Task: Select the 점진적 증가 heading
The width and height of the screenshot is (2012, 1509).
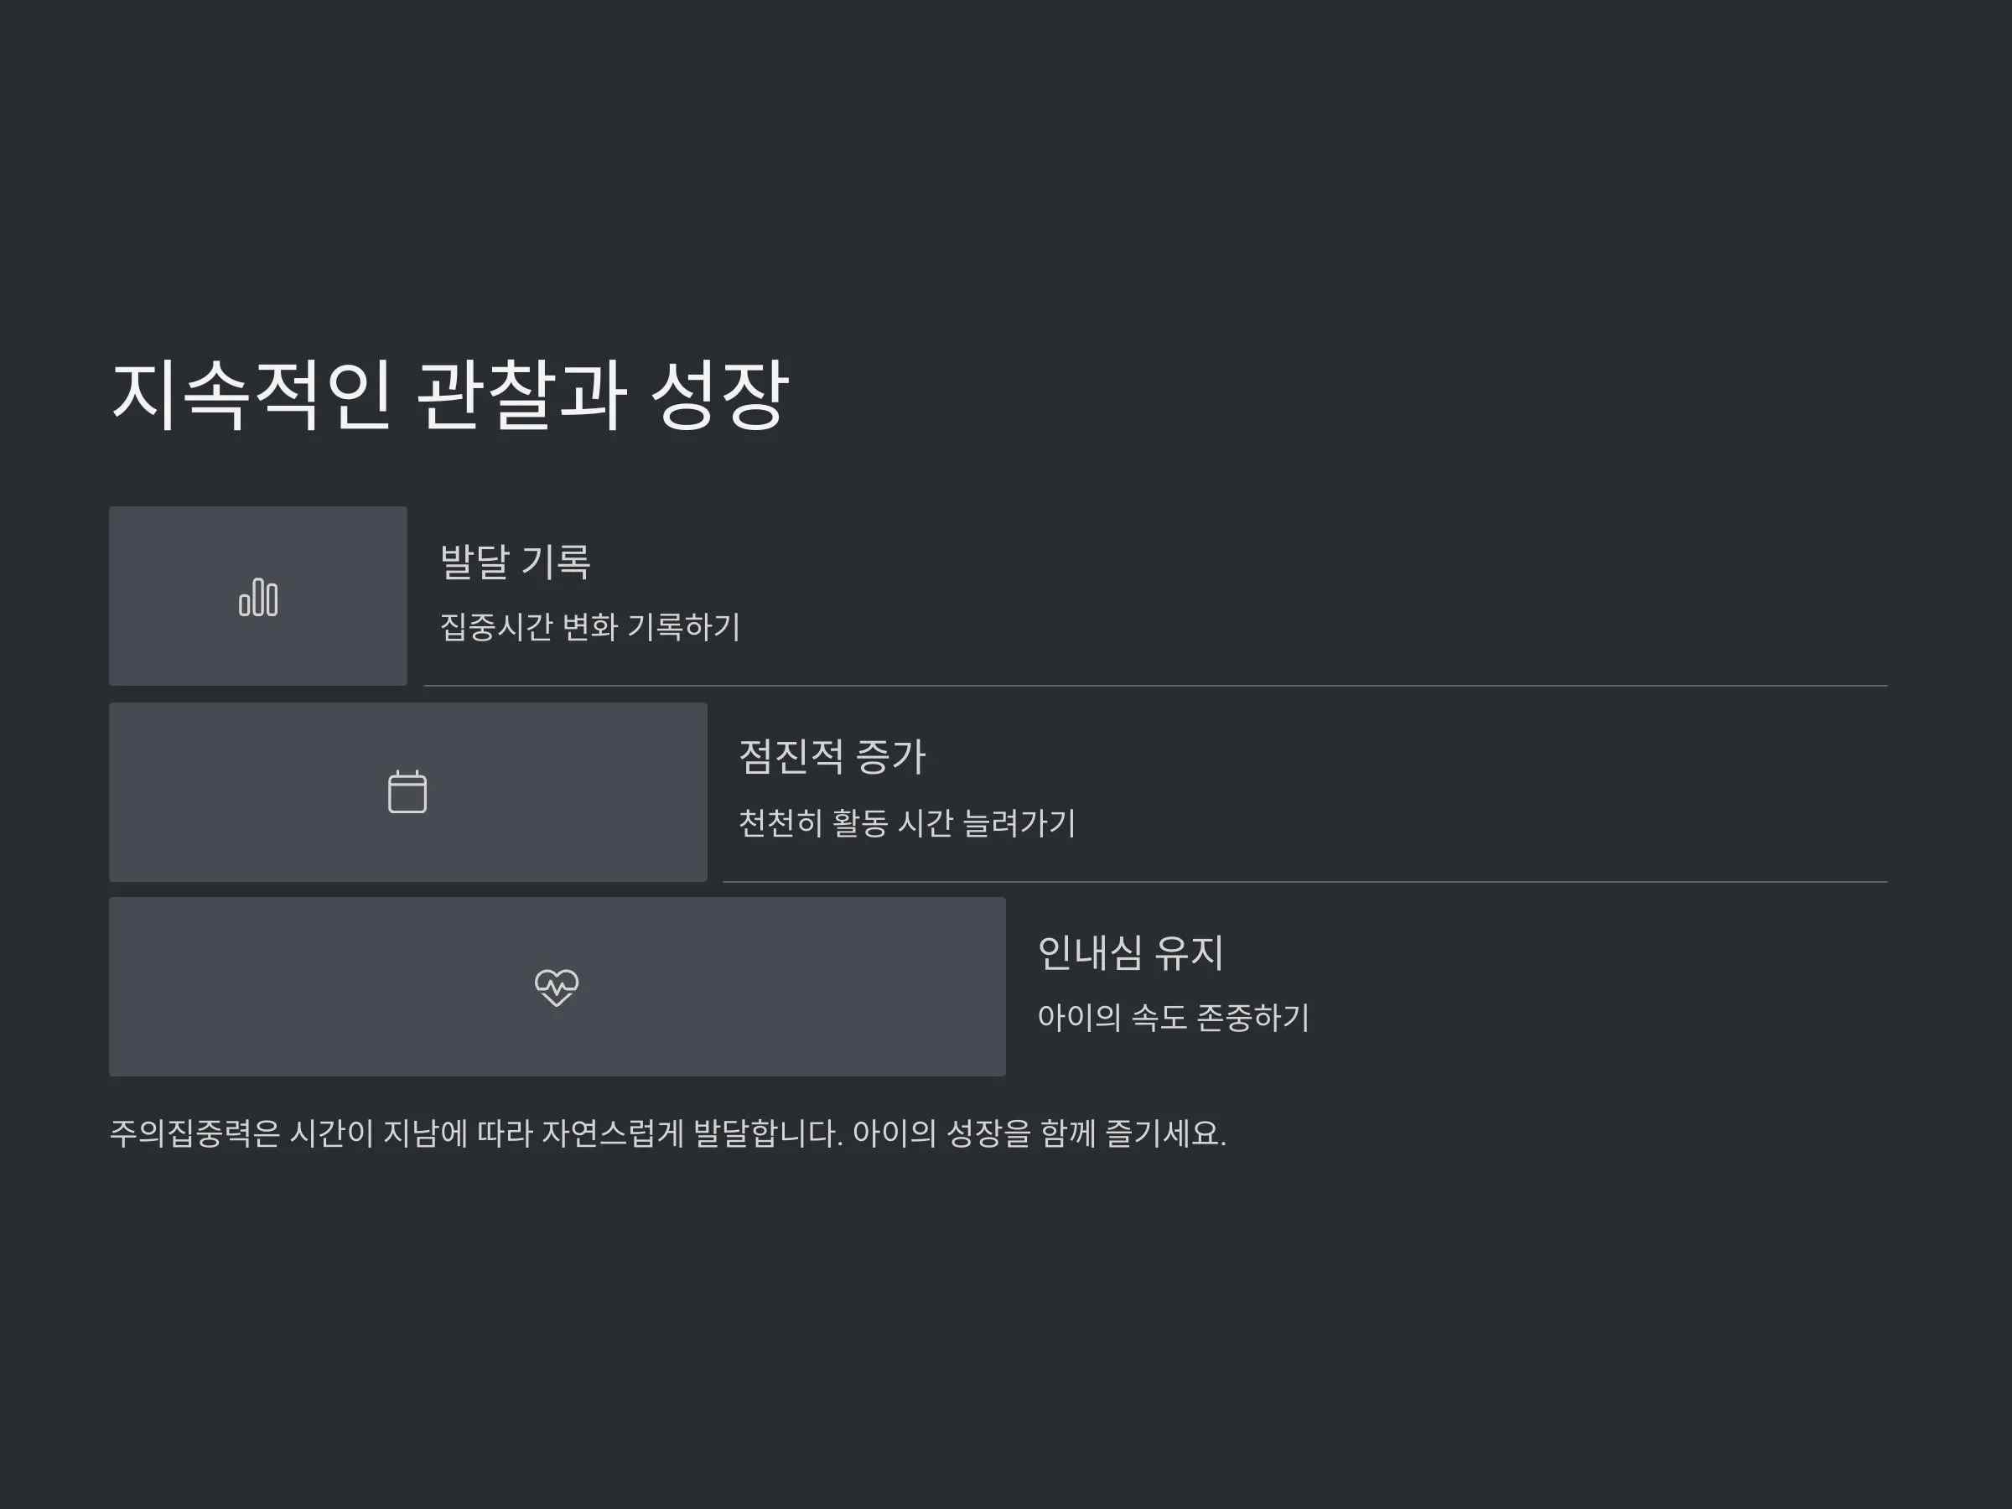Action: pos(832,757)
